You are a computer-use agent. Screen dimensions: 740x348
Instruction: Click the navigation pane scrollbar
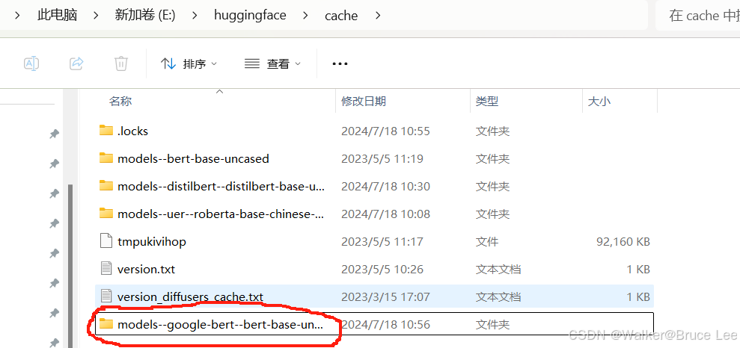[x=70, y=266]
